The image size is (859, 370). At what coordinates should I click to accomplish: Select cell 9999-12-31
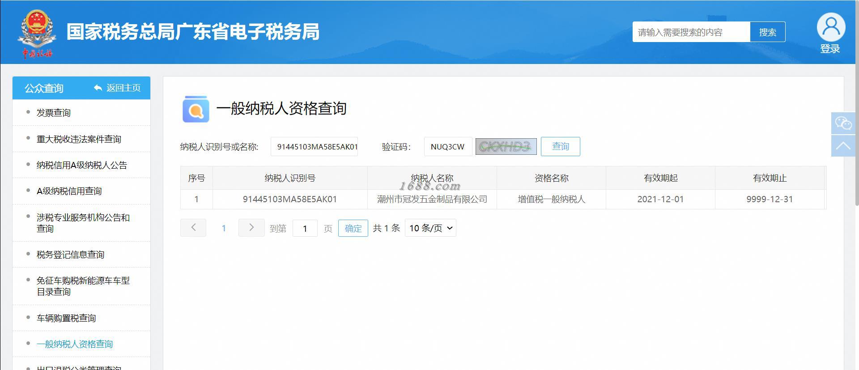coord(770,199)
